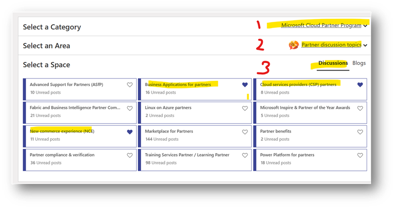
Task: Expand the Partner discussion topics chevron
Action: 366,45
